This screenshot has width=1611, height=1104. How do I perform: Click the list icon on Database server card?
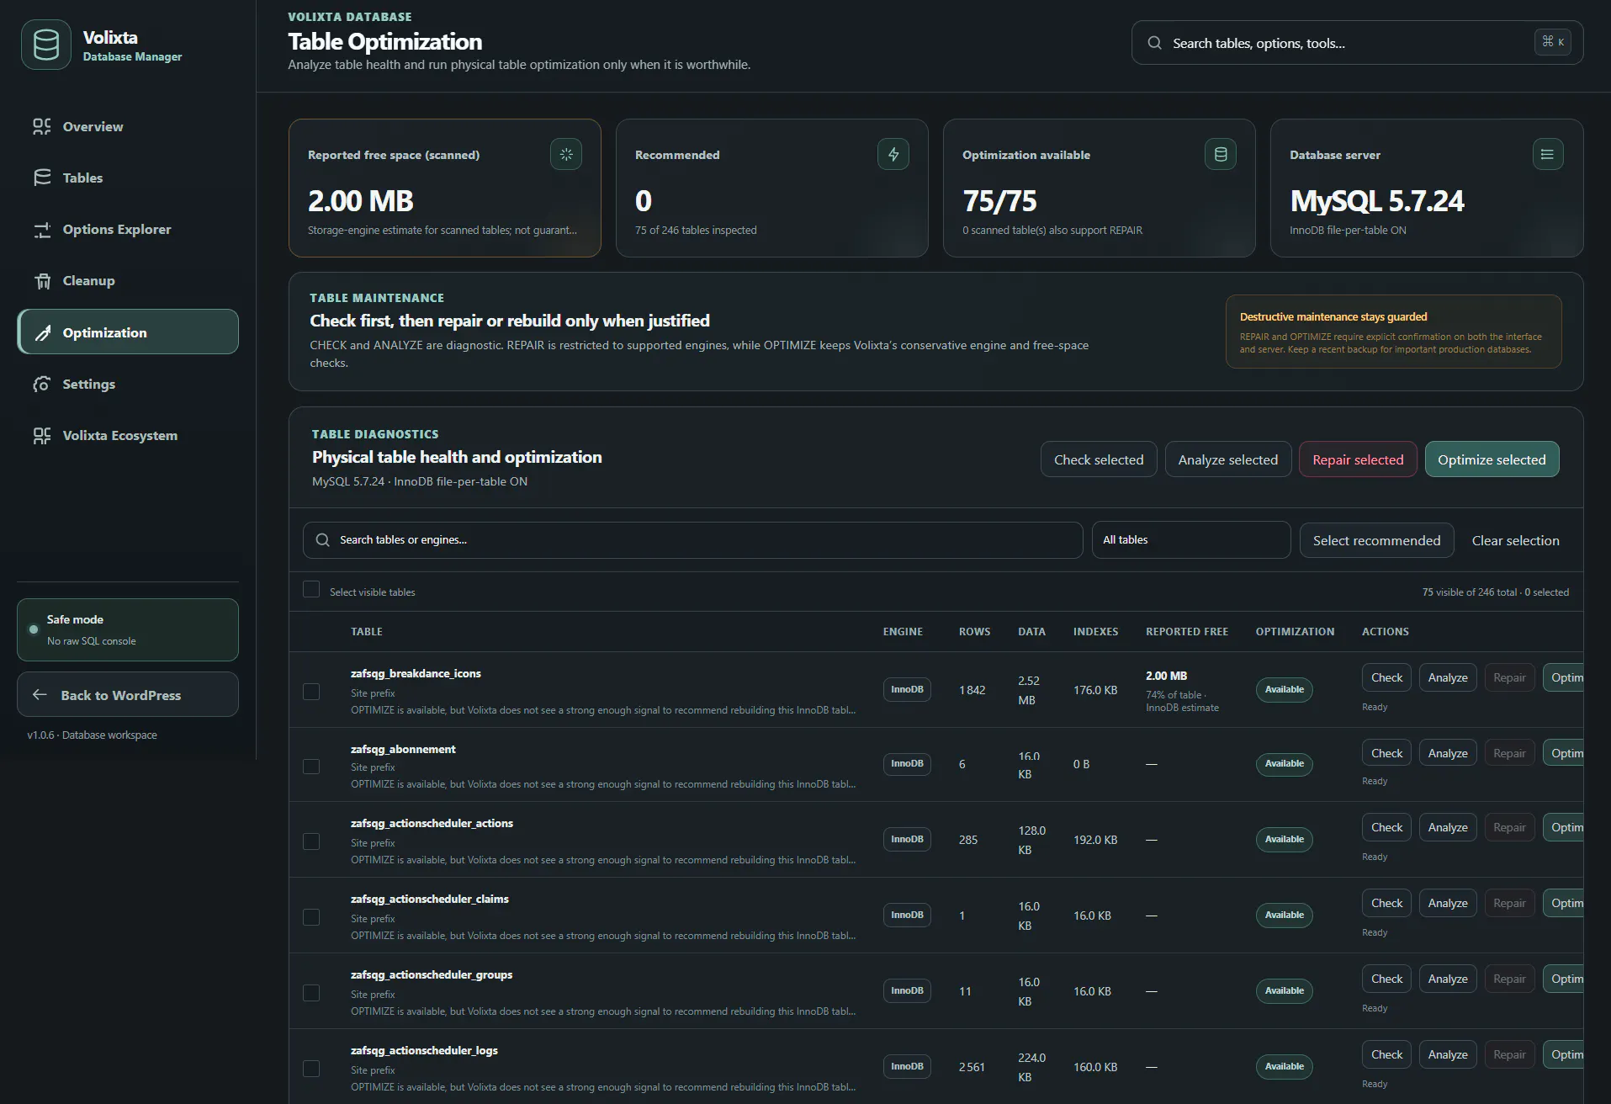point(1547,154)
